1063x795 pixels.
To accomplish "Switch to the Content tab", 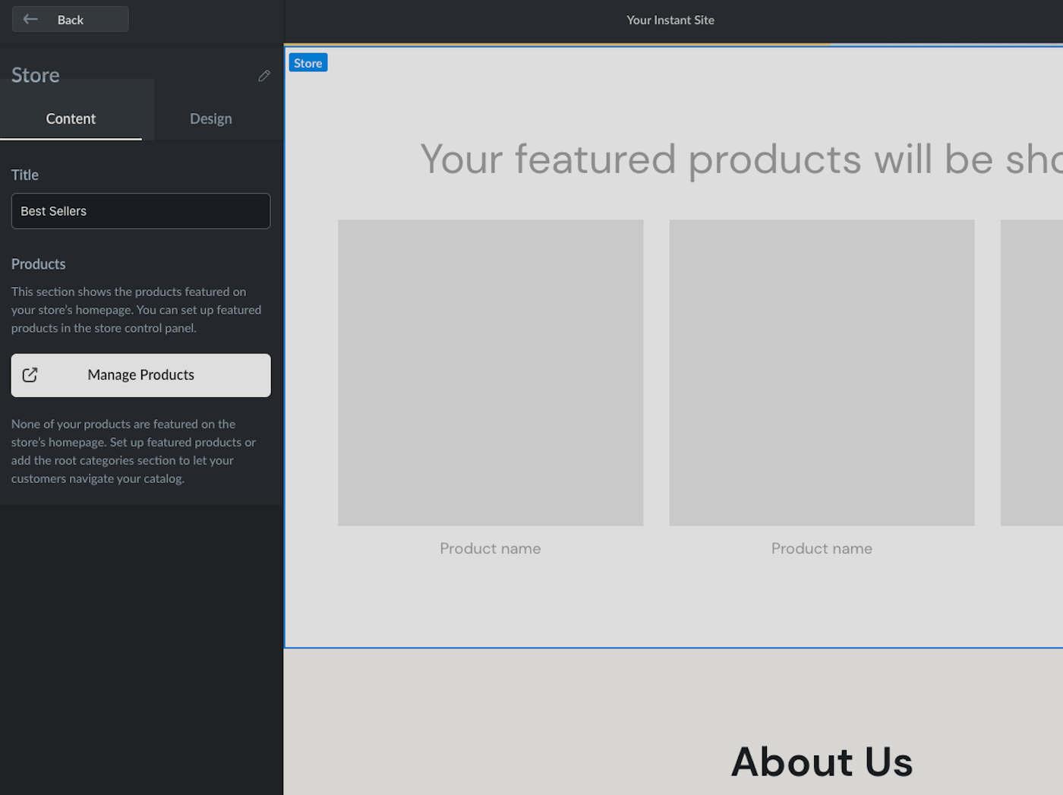I will 71,118.
